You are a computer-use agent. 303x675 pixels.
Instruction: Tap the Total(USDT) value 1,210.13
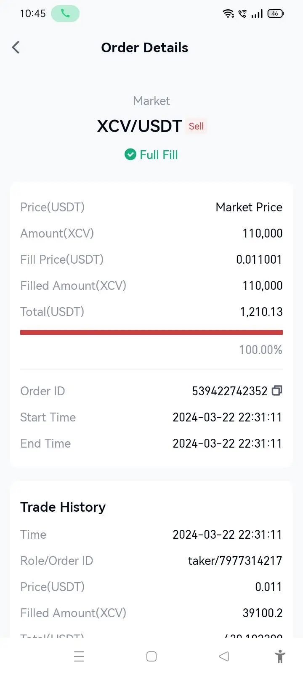[261, 312]
